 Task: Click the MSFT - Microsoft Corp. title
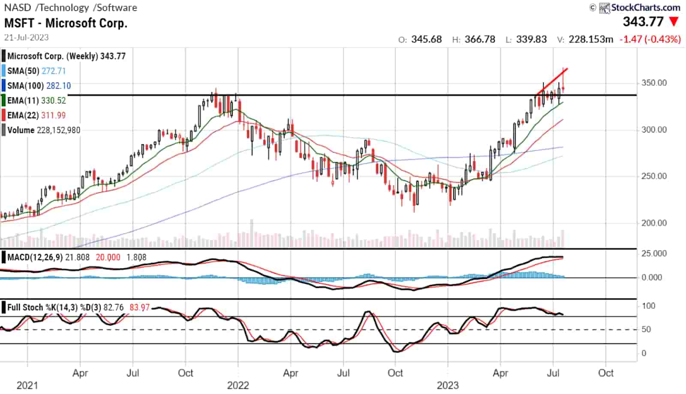[x=65, y=23]
